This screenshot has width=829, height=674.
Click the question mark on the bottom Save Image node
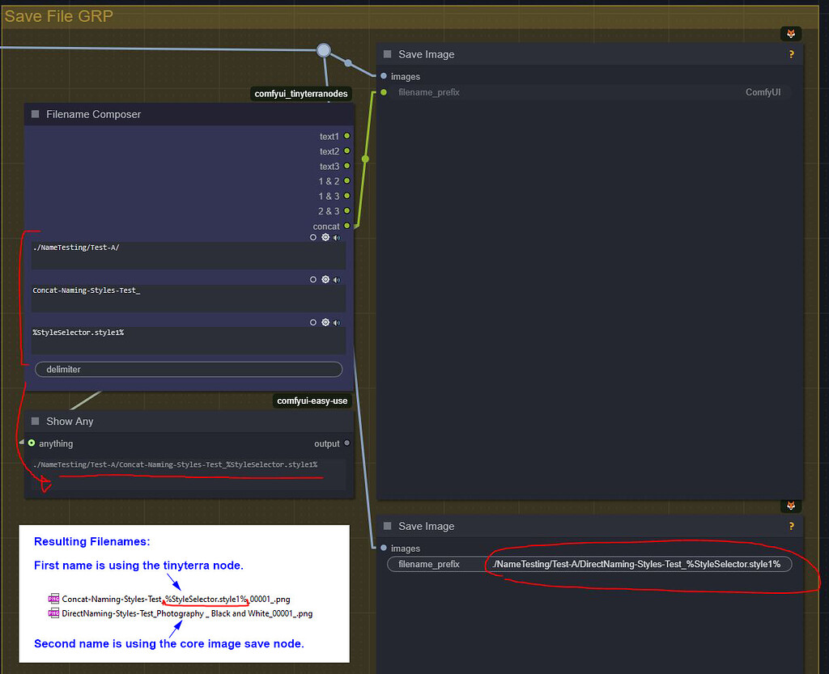click(792, 526)
